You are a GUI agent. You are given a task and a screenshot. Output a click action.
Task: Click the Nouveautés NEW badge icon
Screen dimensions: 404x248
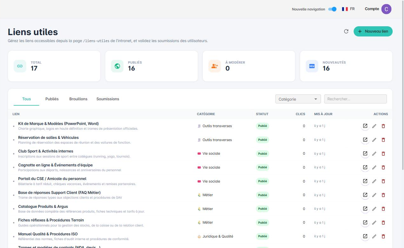coord(312,66)
